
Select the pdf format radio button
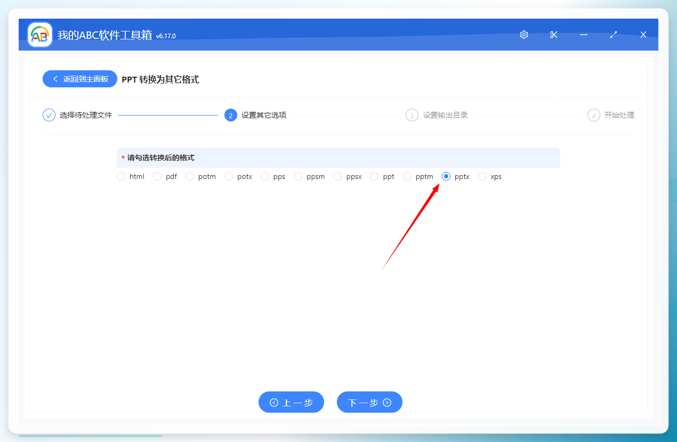coord(157,176)
